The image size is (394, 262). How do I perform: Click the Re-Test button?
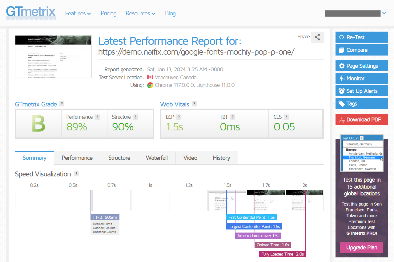click(361, 37)
